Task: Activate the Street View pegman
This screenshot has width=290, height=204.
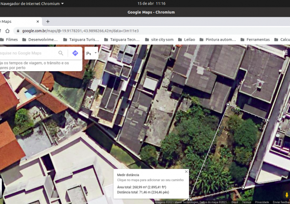Action: click(x=287, y=195)
